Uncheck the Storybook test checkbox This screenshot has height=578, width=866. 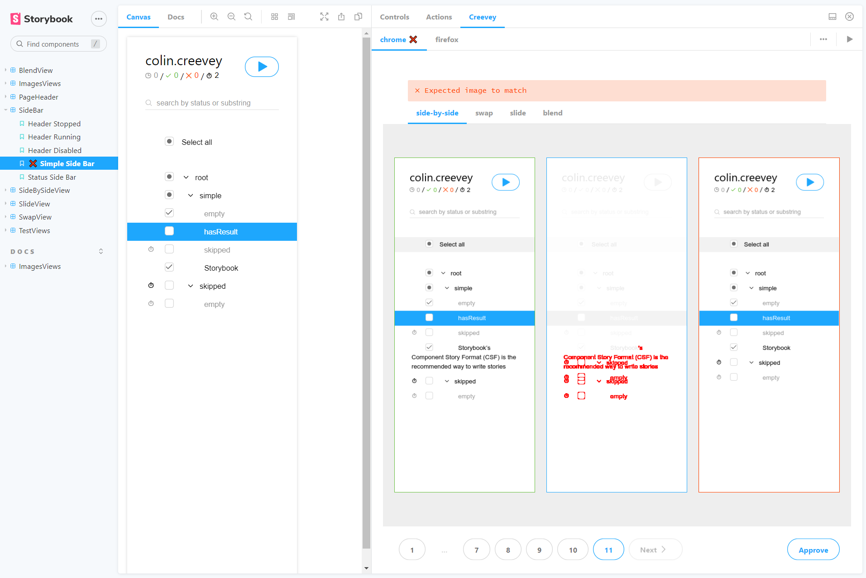[169, 267]
